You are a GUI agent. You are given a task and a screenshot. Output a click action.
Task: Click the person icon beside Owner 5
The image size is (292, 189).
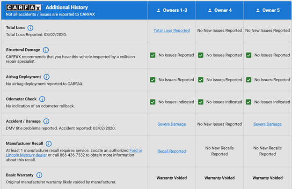pos(258,10)
